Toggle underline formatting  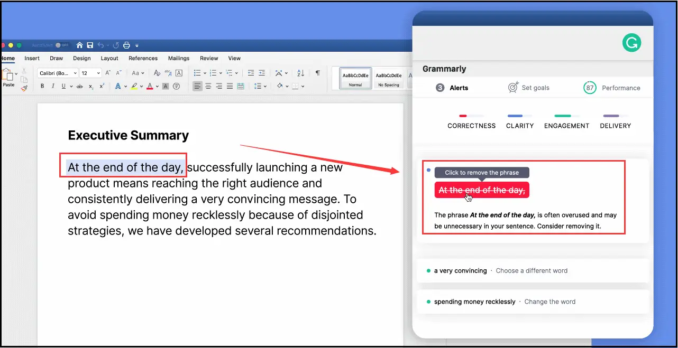[x=63, y=86]
